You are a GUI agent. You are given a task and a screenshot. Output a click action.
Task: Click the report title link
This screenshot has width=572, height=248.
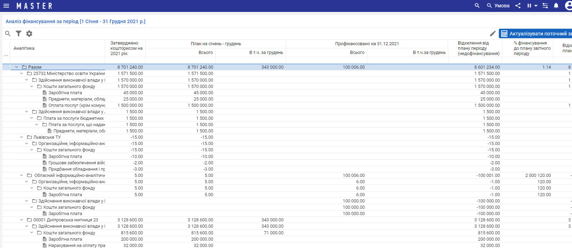(75, 21)
